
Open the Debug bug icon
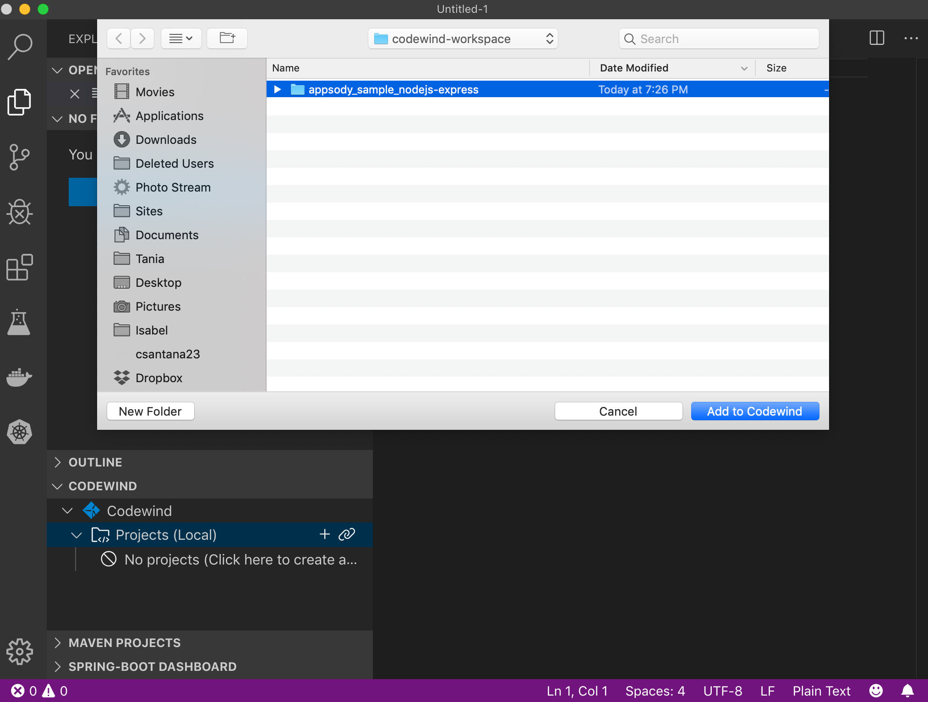coord(20,212)
